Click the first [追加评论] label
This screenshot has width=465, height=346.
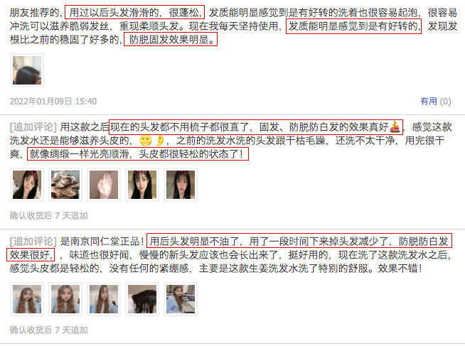click(x=33, y=127)
